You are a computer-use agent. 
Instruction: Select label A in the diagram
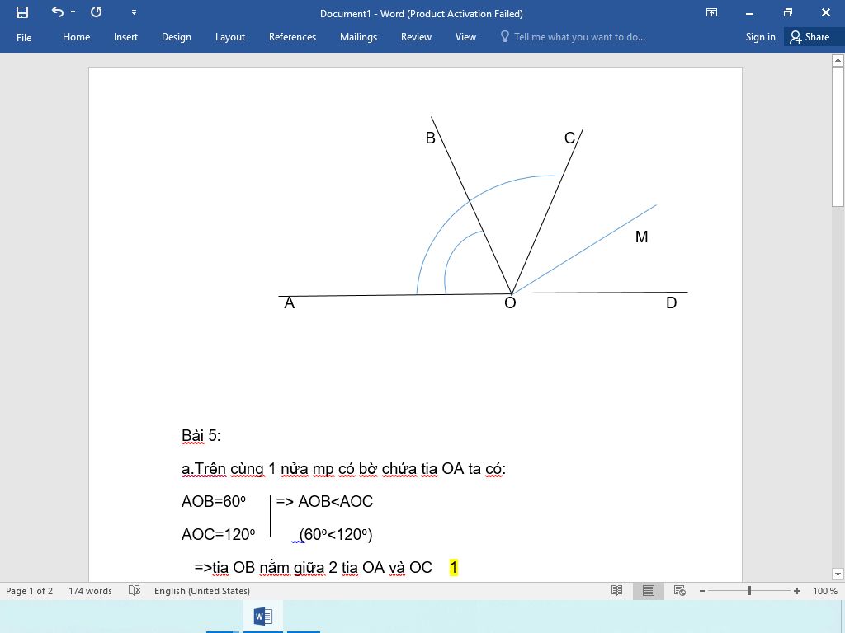(290, 303)
